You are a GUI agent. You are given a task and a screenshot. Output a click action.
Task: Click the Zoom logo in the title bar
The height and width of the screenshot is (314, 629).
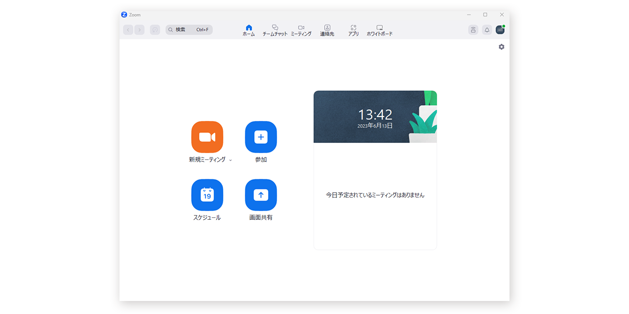(124, 14)
